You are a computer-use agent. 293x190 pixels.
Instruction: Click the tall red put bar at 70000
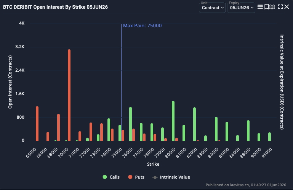click(69, 95)
